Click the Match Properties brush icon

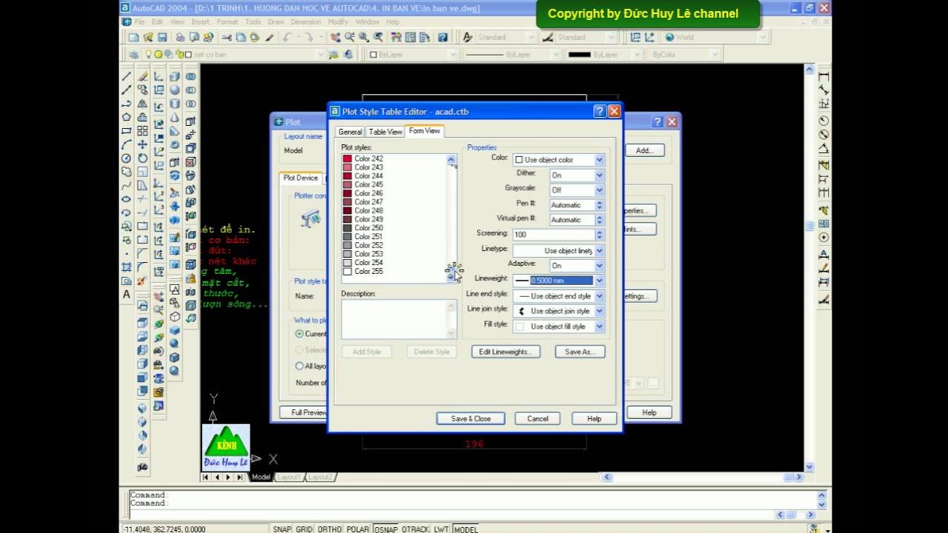269,37
